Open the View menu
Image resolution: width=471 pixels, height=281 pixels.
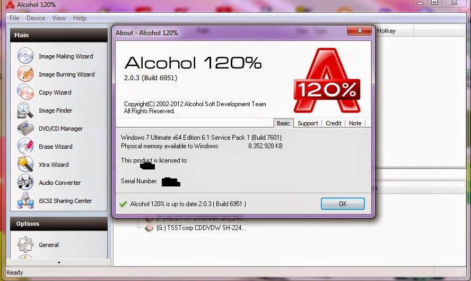coord(59,18)
